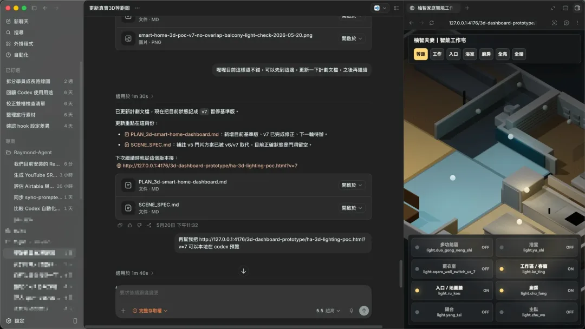Turn off the 入口 / 地圖牆 light

coord(452,291)
